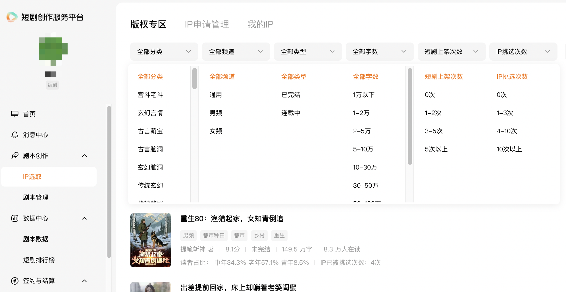The height and width of the screenshot is (292, 566).
Task: Select 男频 in the channel filter list
Action: point(216,113)
